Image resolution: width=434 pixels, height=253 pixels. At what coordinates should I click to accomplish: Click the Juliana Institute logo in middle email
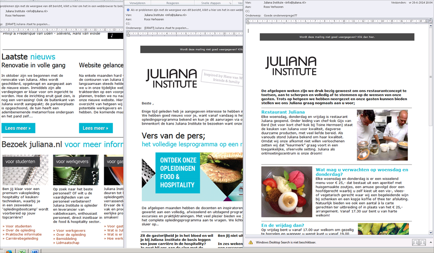172,79
